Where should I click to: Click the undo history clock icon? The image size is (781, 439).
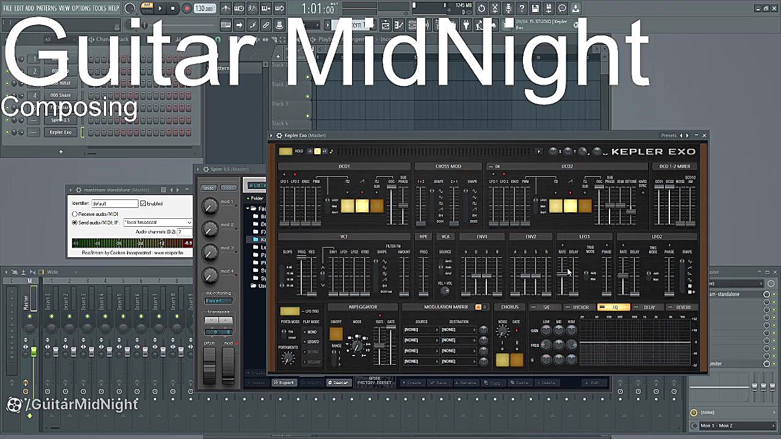click(x=481, y=9)
